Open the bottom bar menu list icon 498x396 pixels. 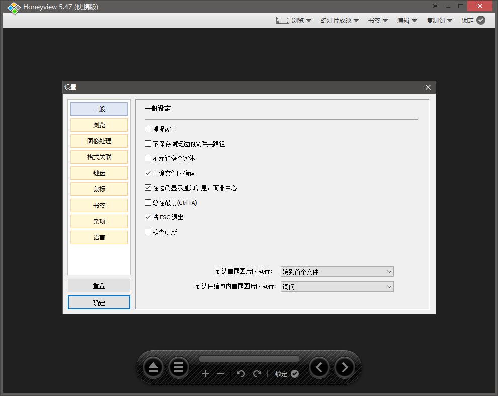pos(179,368)
